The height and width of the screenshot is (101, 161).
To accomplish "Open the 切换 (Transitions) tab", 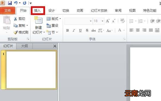I will (66, 10).
